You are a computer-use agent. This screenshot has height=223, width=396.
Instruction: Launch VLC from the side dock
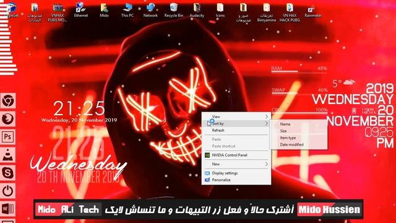(x=7, y=155)
